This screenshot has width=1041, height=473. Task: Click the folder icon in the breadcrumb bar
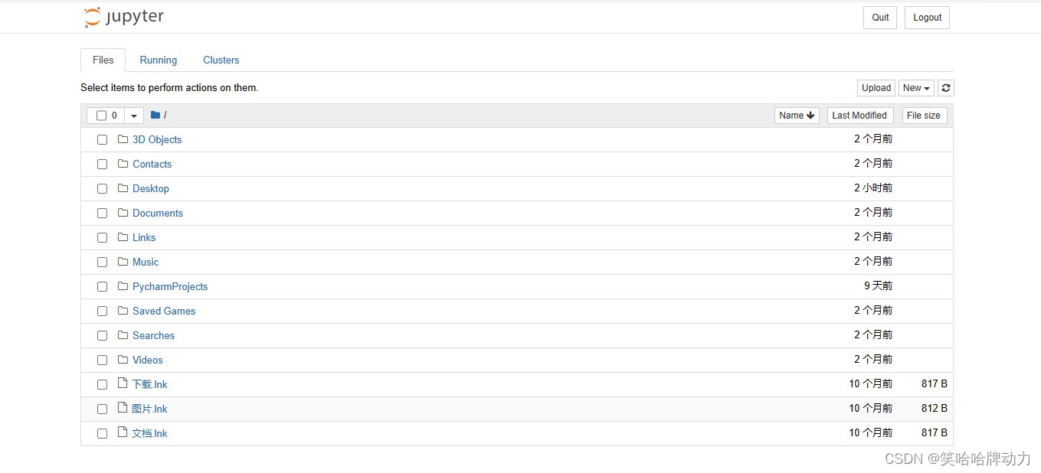point(156,114)
